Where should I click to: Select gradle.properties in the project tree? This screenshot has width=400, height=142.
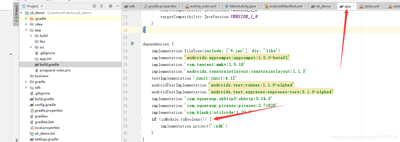[x=46, y=111]
